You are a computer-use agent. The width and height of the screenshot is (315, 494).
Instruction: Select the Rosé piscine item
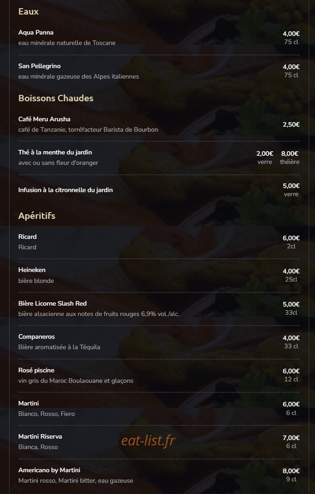(36, 370)
